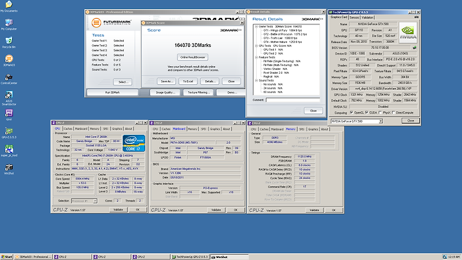Switch to TechPowerUp GPU-Z taskbar button
The height and width of the screenshot is (260, 462).
(x=190, y=257)
